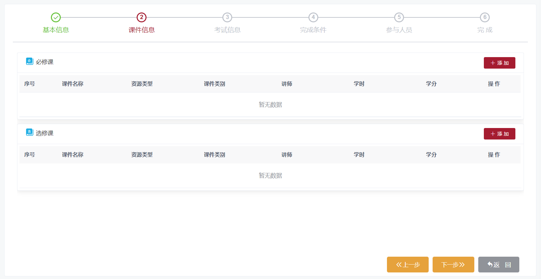This screenshot has width=541, height=279.
Task: Click 操作 header in 必修课 table
Action: click(494, 84)
